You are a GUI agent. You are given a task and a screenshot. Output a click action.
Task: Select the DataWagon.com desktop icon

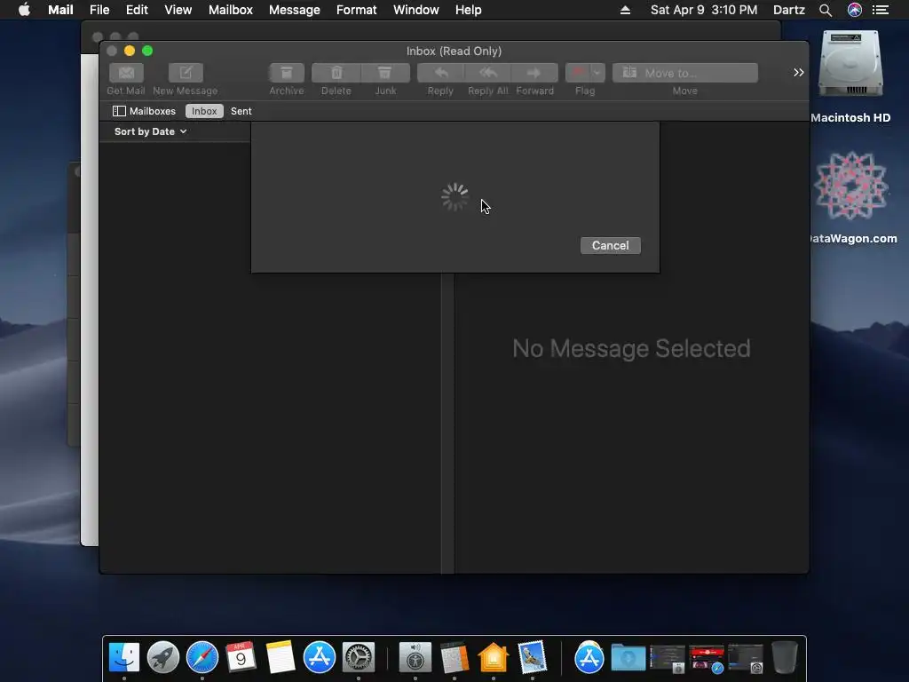850,186
